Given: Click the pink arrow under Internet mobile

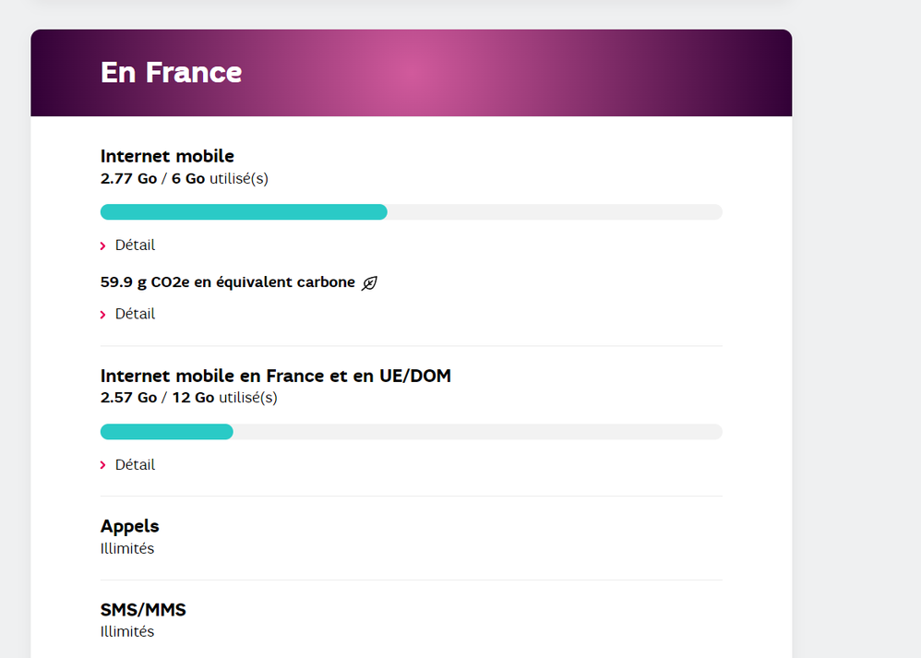Looking at the screenshot, I should coord(102,245).
